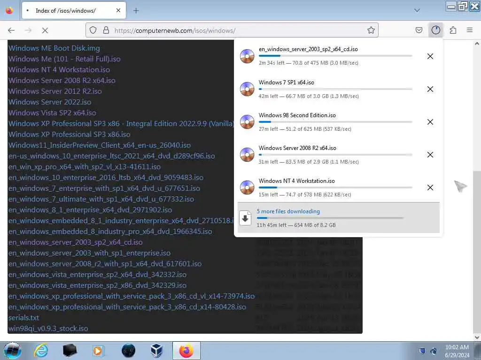
Task: Click the system tray security shield icon
Action: click(422, 351)
